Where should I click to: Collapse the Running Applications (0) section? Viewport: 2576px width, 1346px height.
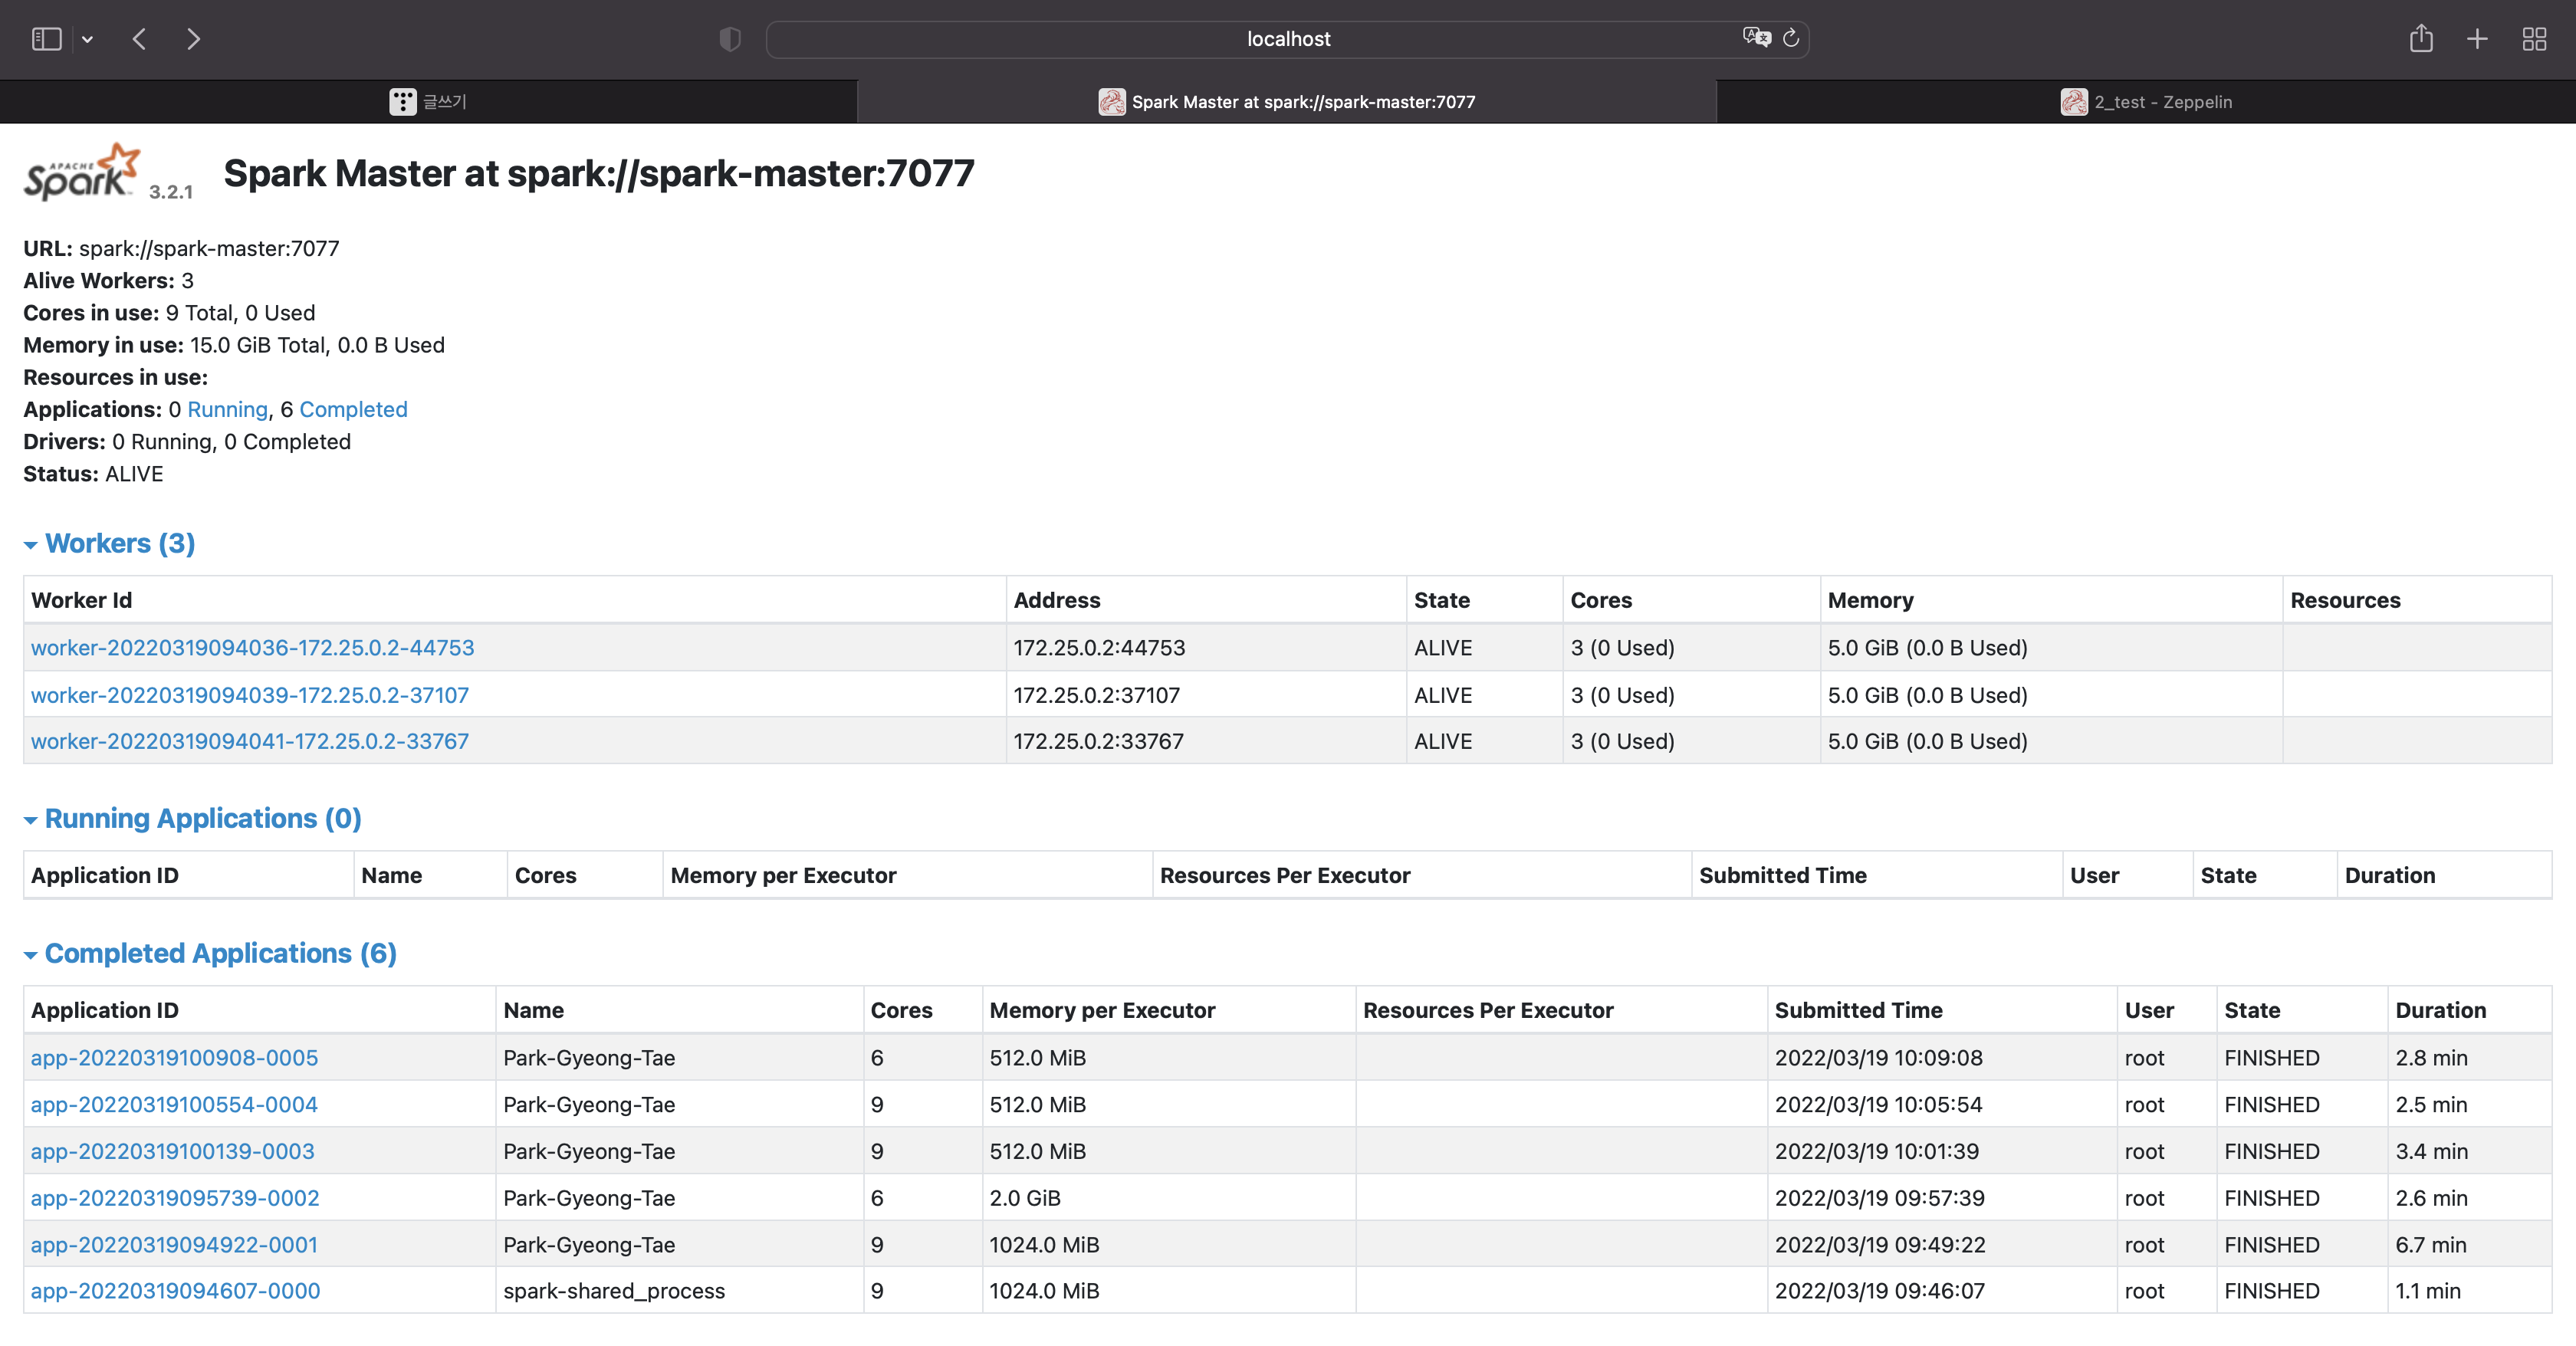192,818
